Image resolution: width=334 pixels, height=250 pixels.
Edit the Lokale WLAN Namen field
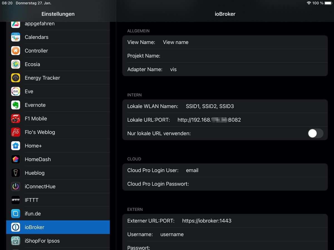225,106
